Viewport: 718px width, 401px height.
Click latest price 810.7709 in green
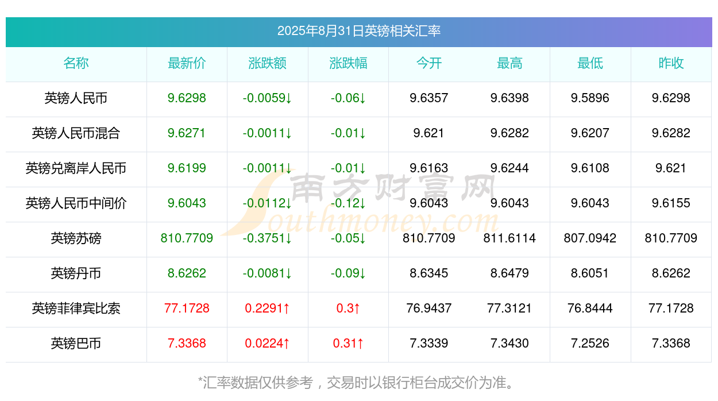[x=187, y=238]
